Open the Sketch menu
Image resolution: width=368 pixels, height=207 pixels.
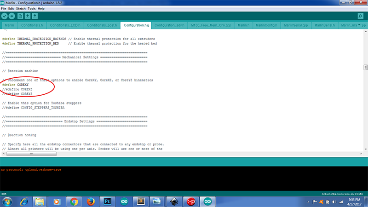pyautogui.click(x=21, y=9)
